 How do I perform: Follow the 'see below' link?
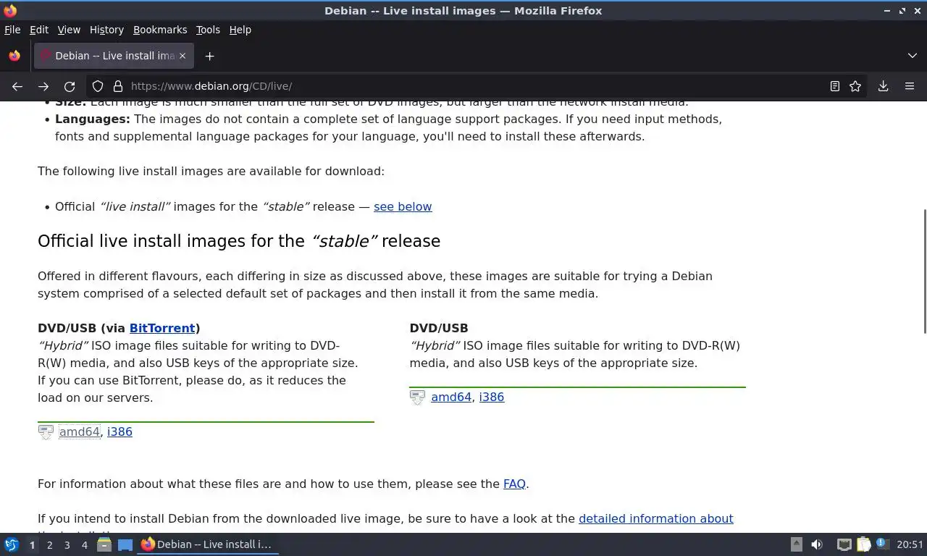click(403, 206)
